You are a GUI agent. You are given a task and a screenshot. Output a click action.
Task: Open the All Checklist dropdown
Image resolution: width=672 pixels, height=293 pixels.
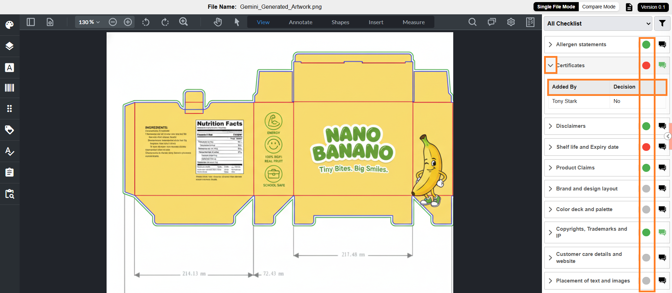click(598, 23)
